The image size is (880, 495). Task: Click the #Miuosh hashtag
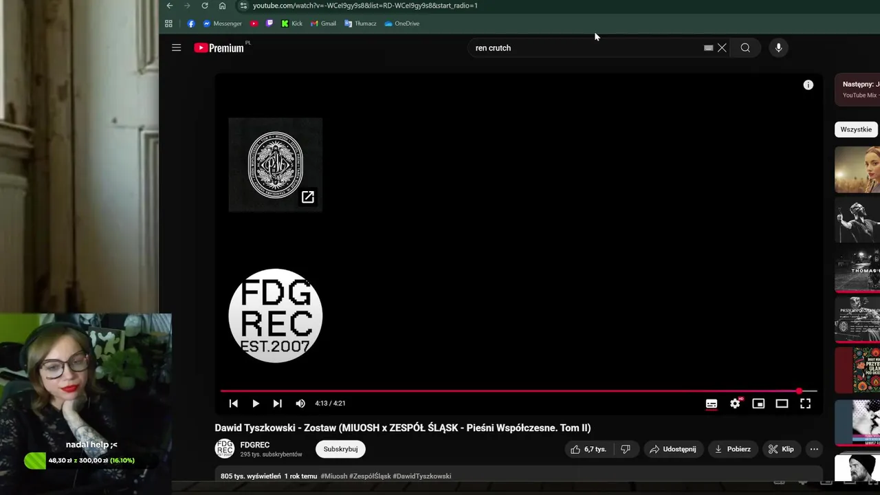pyautogui.click(x=333, y=476)
